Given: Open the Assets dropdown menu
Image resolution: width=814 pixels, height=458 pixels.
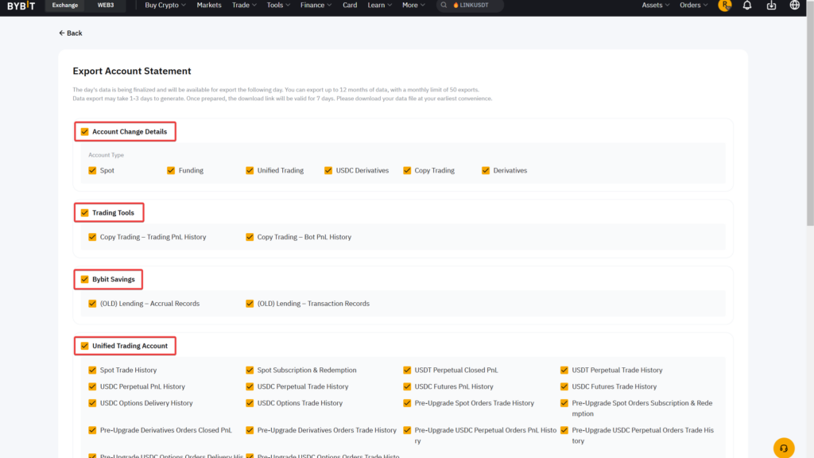Looking at the screenshot, I should coord(655,6).
